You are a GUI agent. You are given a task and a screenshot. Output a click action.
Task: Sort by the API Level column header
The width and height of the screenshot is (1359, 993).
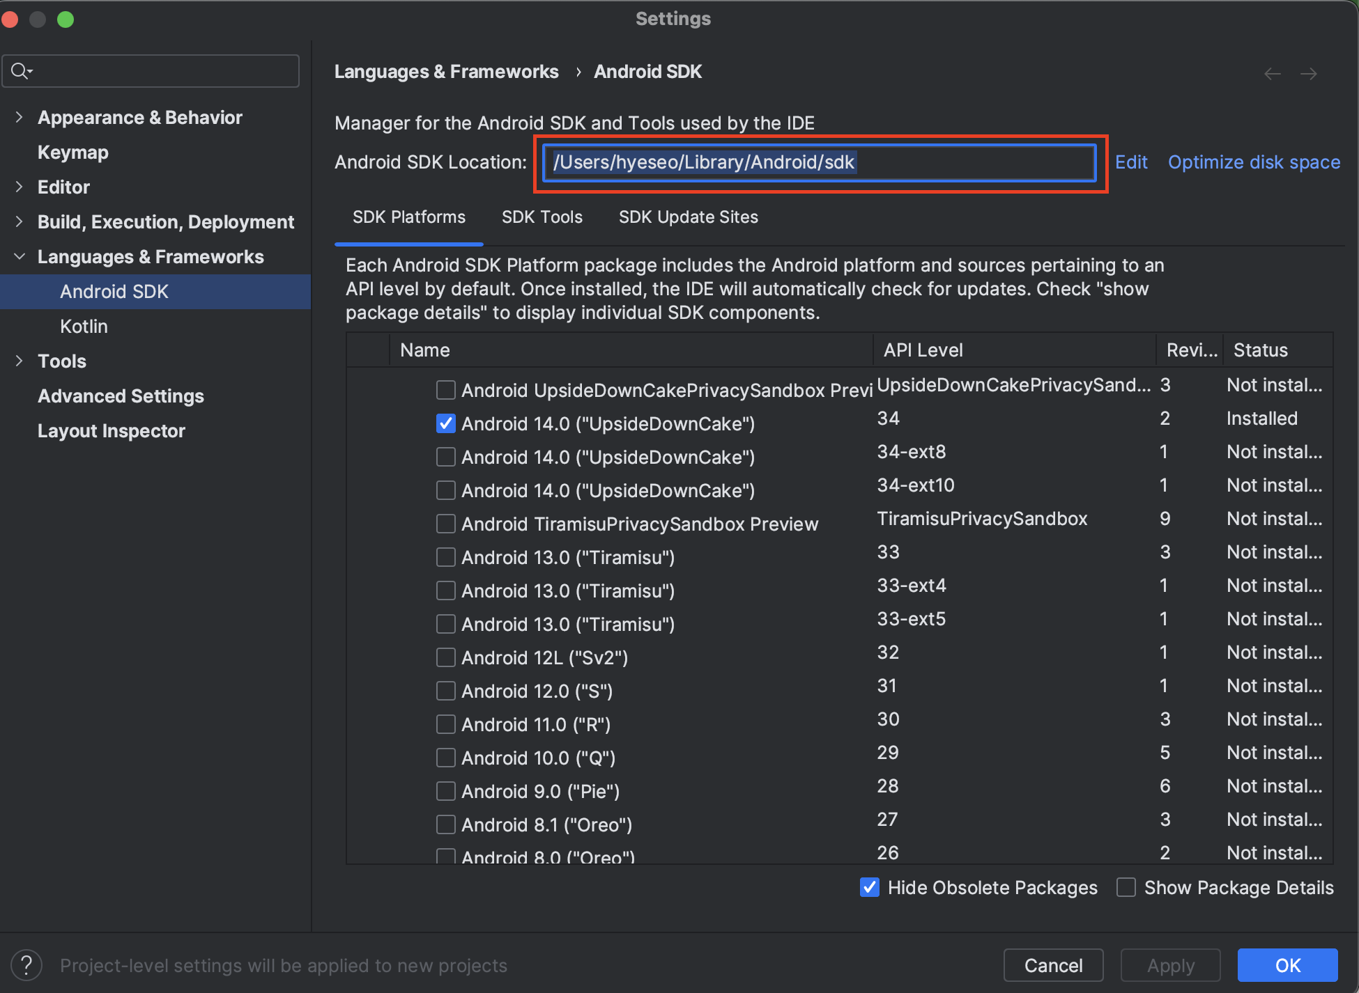coord(1015,350)
